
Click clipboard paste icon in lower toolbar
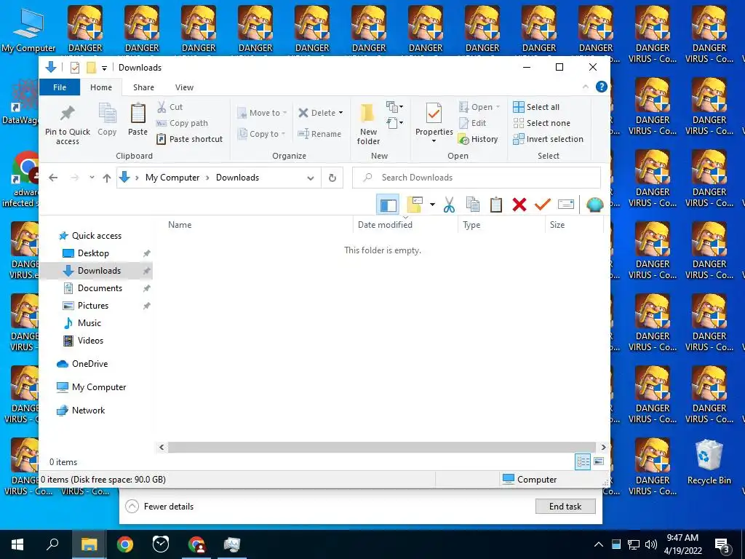[x=496, y=205]
